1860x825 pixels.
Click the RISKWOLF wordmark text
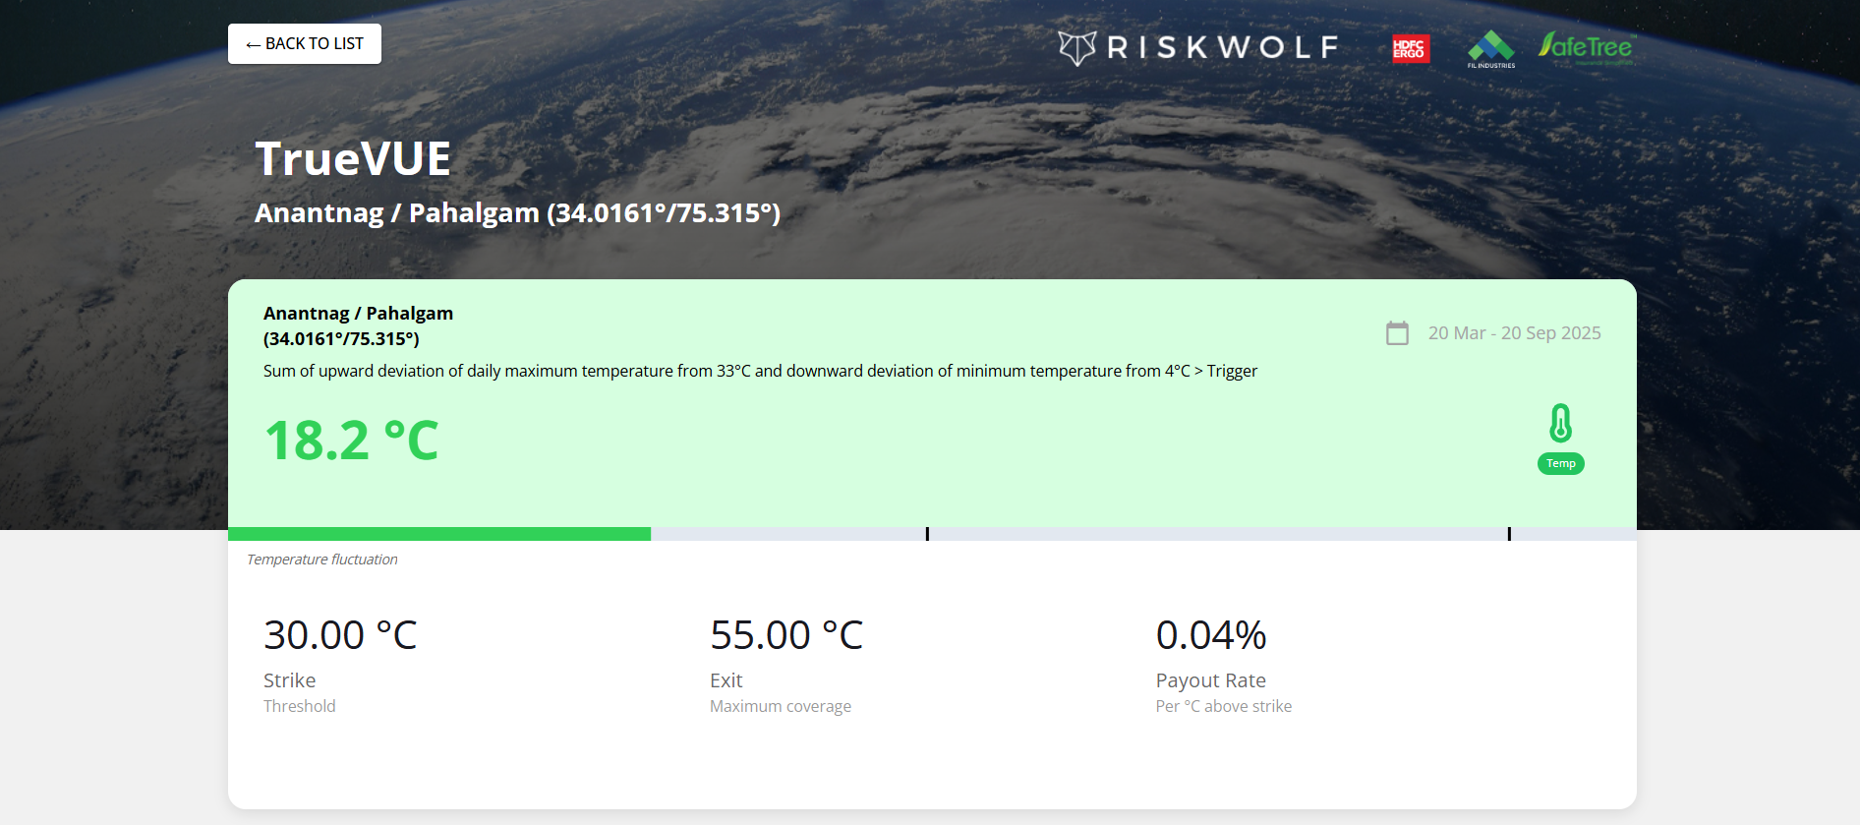1222,47
